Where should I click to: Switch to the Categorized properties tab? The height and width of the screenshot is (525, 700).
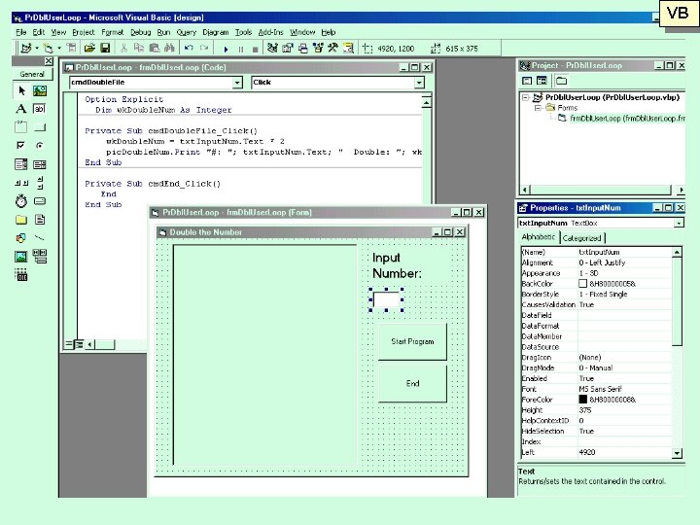(582, 238)
